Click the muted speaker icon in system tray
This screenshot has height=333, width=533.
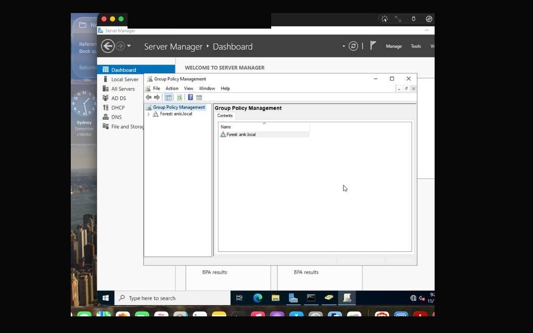[x=422, y=298]
